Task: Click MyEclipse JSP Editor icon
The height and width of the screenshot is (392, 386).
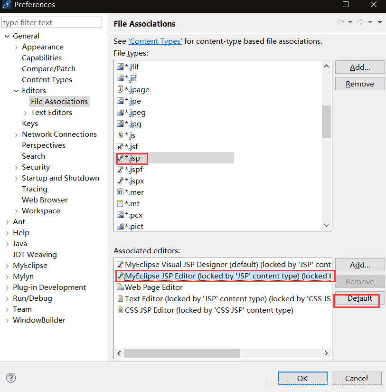Action: [x=120, y=276]
